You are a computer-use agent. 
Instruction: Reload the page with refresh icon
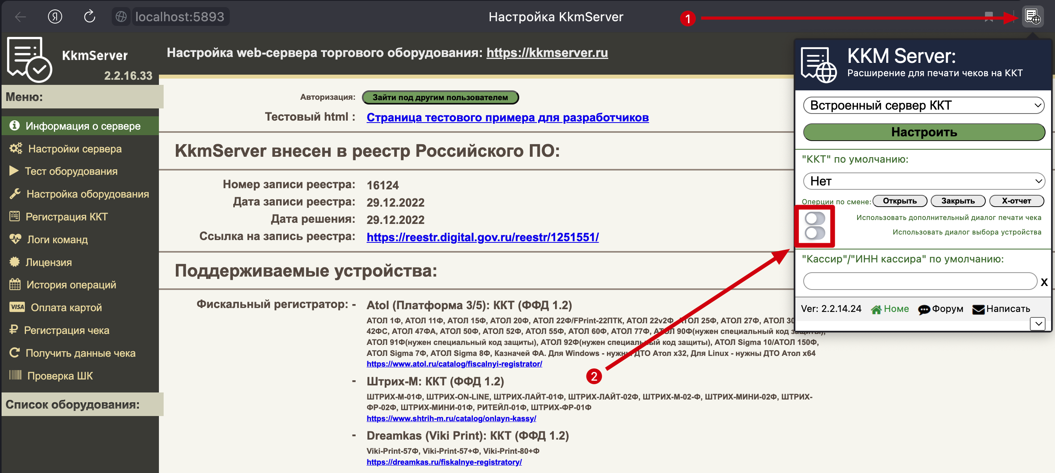point(89,17)
